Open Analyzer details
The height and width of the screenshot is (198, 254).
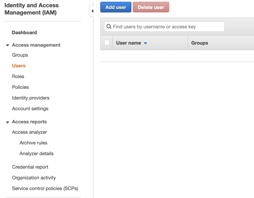36,153
